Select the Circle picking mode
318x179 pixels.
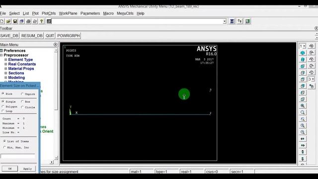pyautogui.click(x=22, y=107)
